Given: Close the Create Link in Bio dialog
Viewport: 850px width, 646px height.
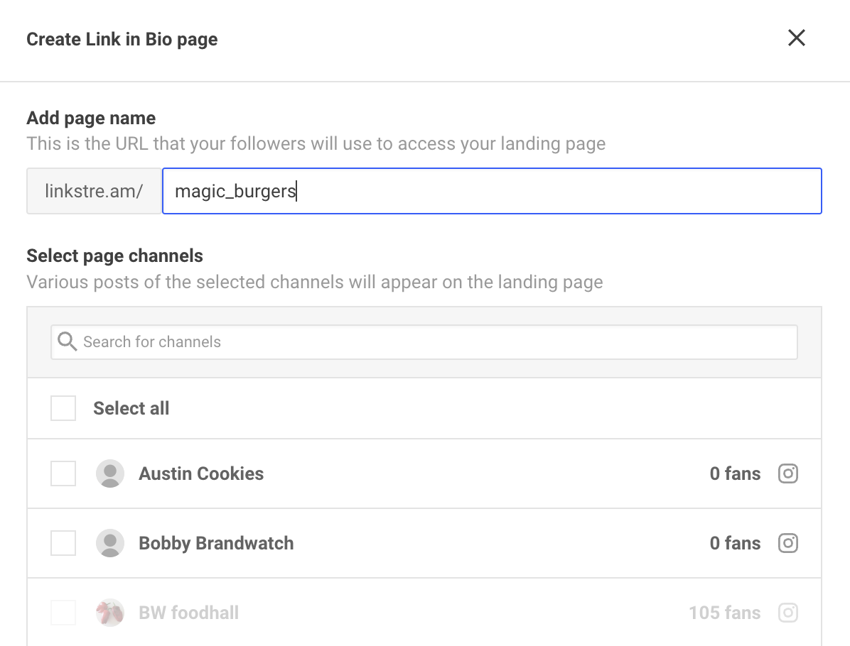Looking at the screenshot, I should [x=796, y=38].
